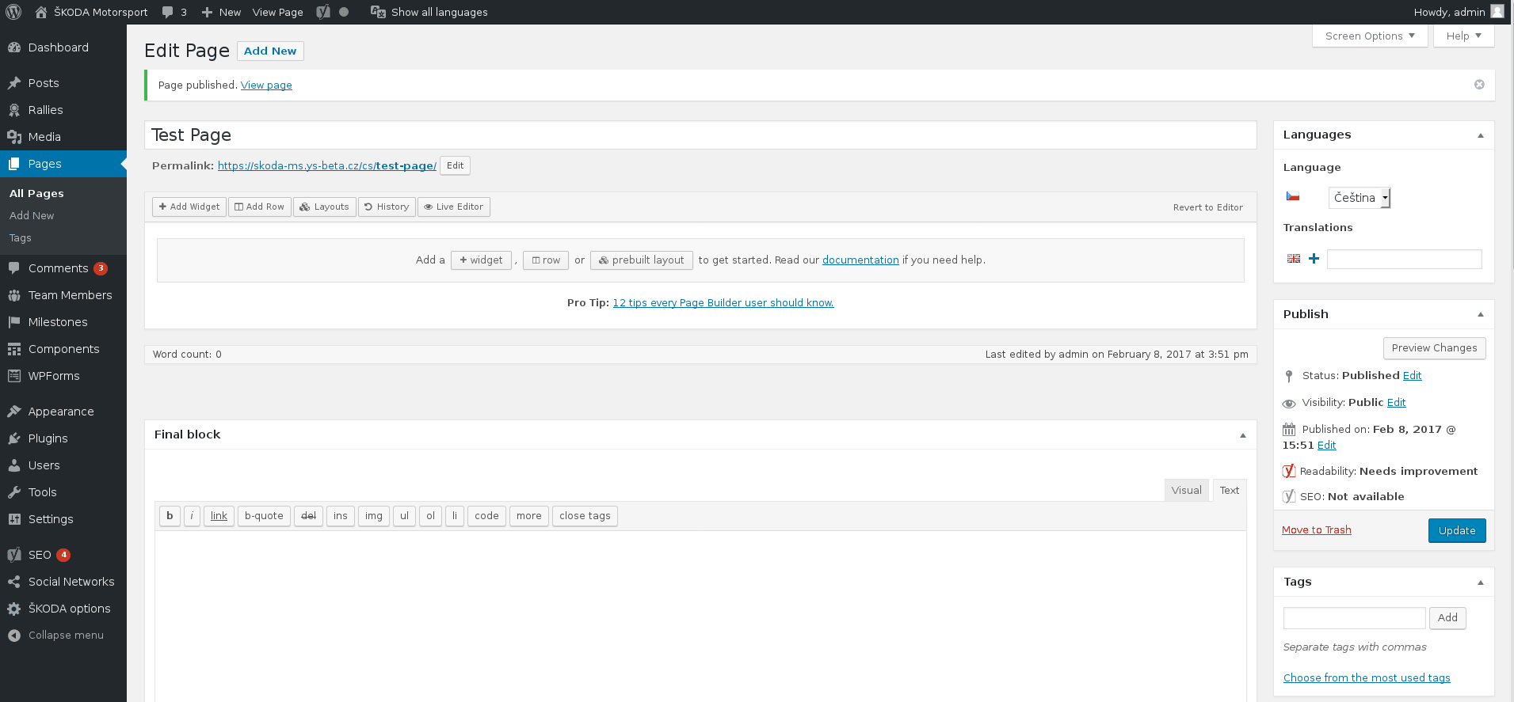Expand the Help panel
The image size is (1514, 702).
click(x=1463, y=36)
